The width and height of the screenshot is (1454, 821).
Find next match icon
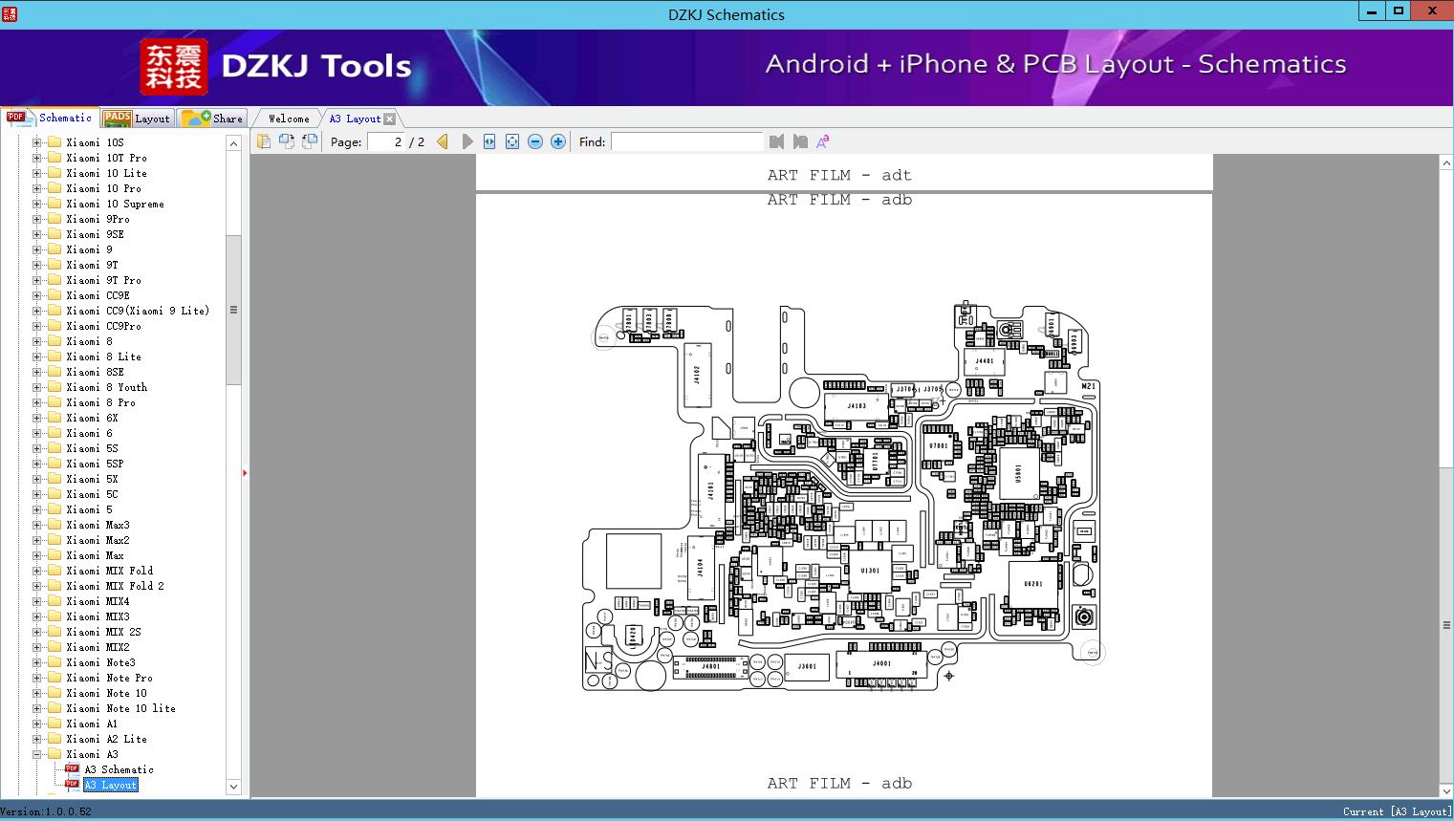click(x=800, y=141)
